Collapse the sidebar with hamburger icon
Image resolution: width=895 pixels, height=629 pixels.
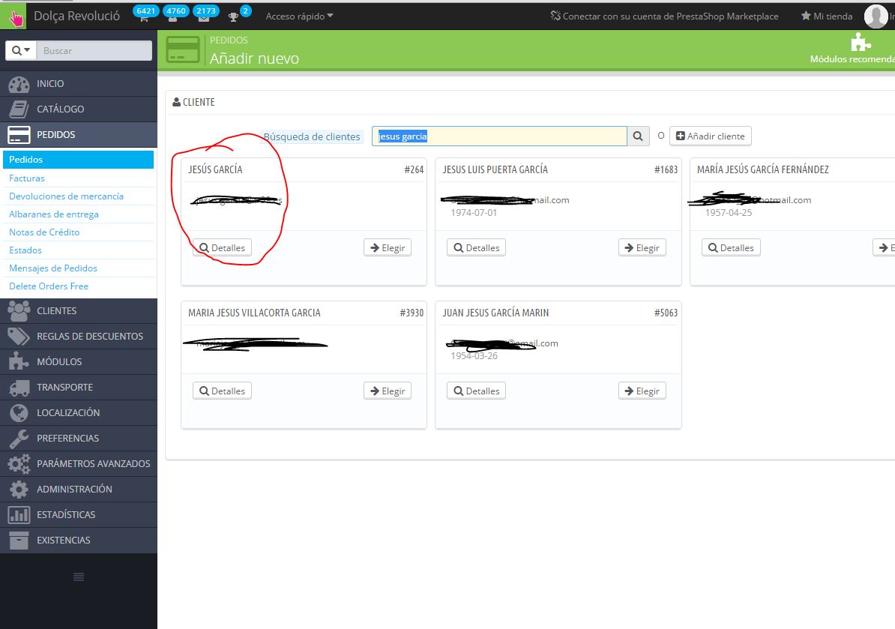[x=79, y=577]
